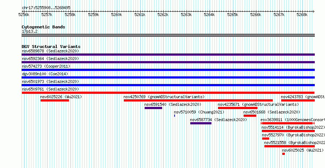The width and height of the screenshot is (325, 168).
Task: Click the 5265k ruler position
Action: [x=233, y=15]
